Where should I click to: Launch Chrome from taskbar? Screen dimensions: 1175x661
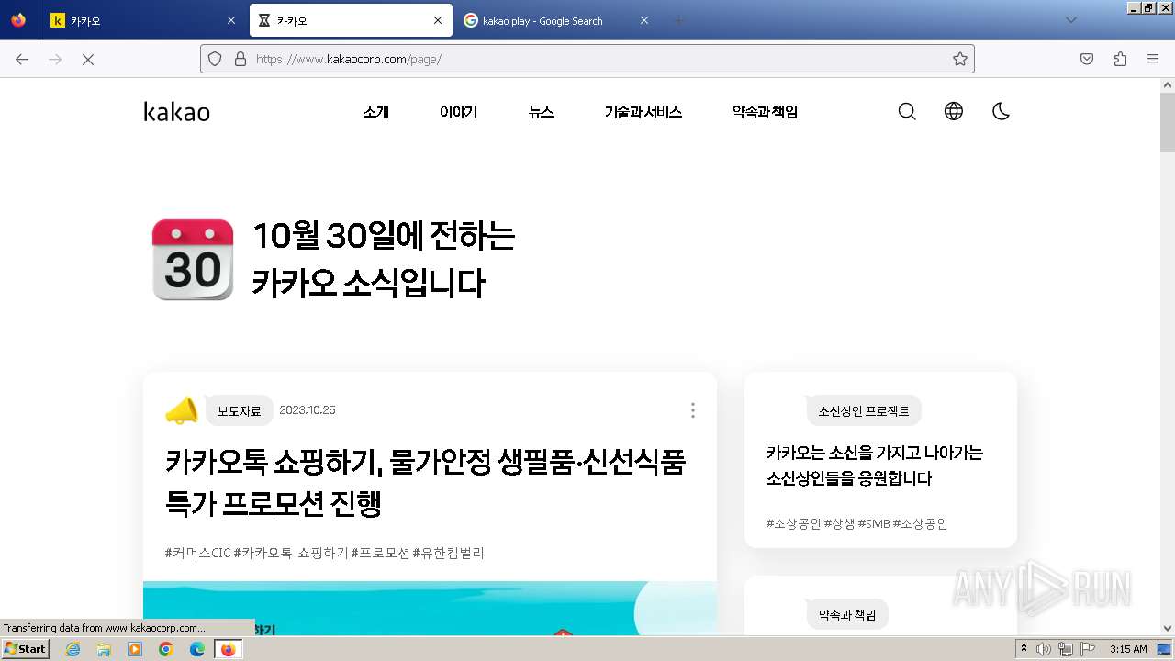[166, 649]
